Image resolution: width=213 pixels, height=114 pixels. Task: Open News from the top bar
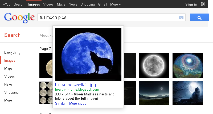pyautogui.click(x=73, y=5)
